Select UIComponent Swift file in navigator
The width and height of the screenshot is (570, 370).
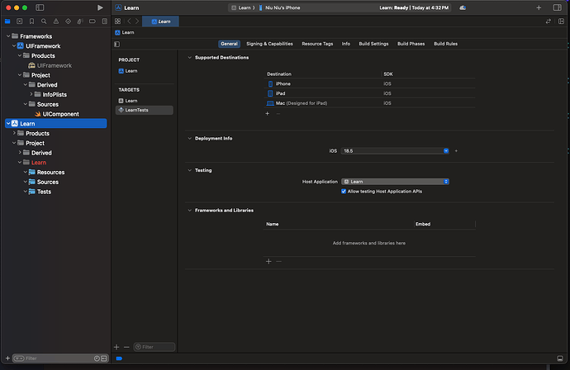point(60,114)
